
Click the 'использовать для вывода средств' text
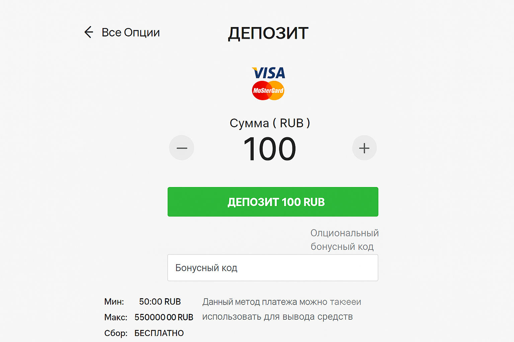277,317
